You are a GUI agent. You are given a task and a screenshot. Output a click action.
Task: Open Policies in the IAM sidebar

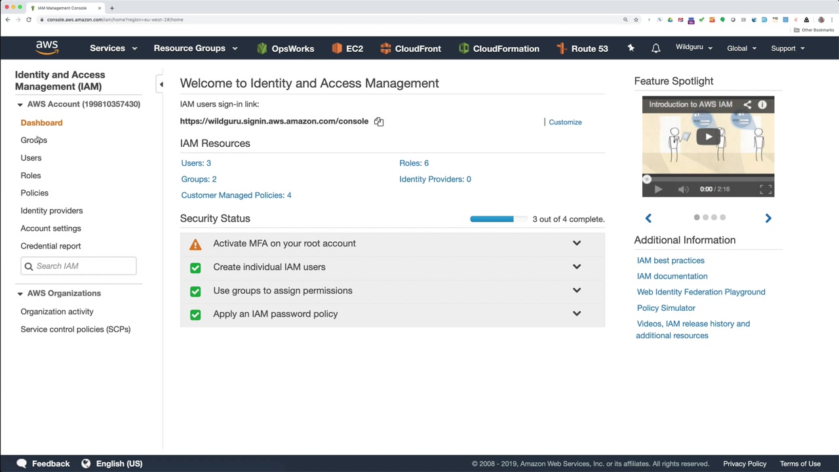click(34, 193)
